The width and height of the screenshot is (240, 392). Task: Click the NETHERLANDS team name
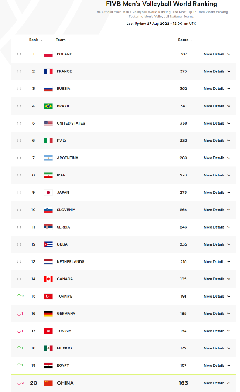pos(71,262)
